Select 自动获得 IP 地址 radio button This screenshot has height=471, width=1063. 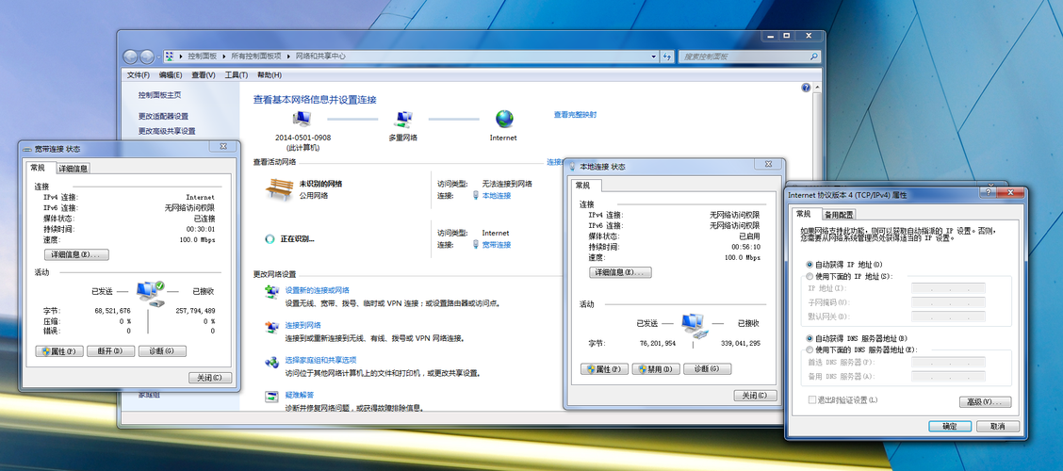[x=810, y=265]
